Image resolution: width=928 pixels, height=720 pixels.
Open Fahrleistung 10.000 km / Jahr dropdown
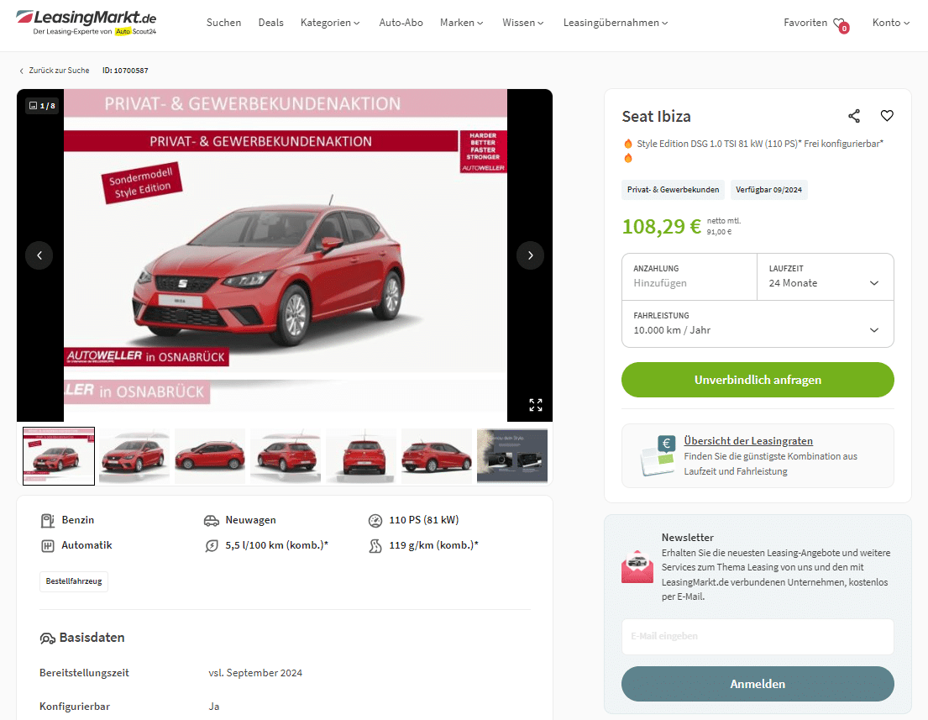tap(758, 324)
